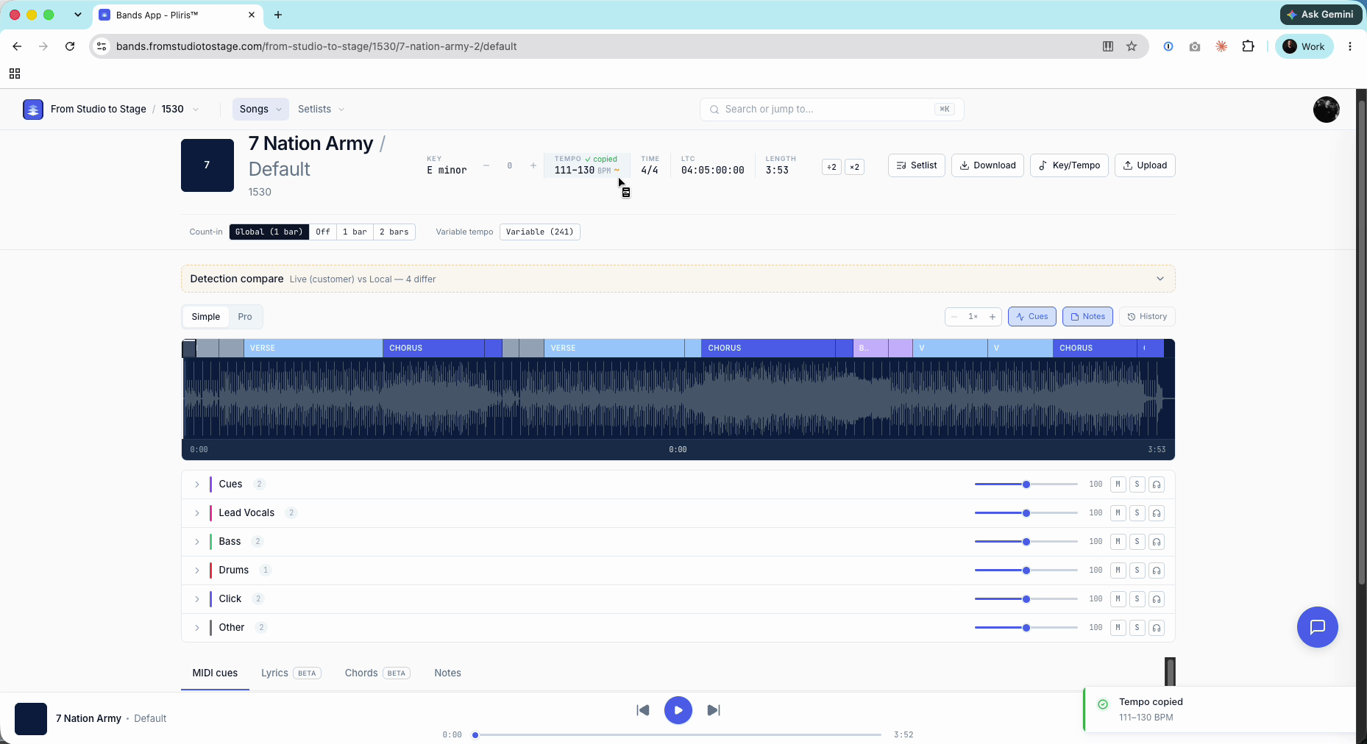This screenshot has width=1367, height=744.
Task: Click the playback progress bar
Action: pos(678,734)
